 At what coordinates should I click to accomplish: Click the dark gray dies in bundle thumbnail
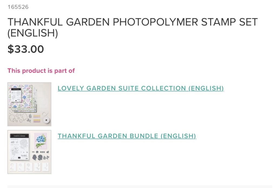pyautogui.click(x=41, y=156)
